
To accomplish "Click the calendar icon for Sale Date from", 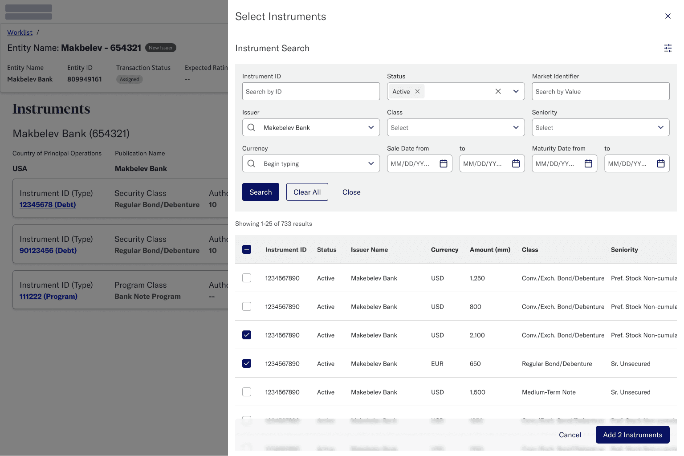I will pyautogui.click(x=443, y=163).
